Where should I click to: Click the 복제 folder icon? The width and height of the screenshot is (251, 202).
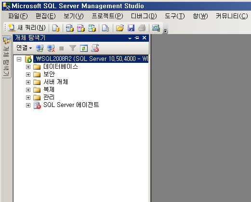37,90
